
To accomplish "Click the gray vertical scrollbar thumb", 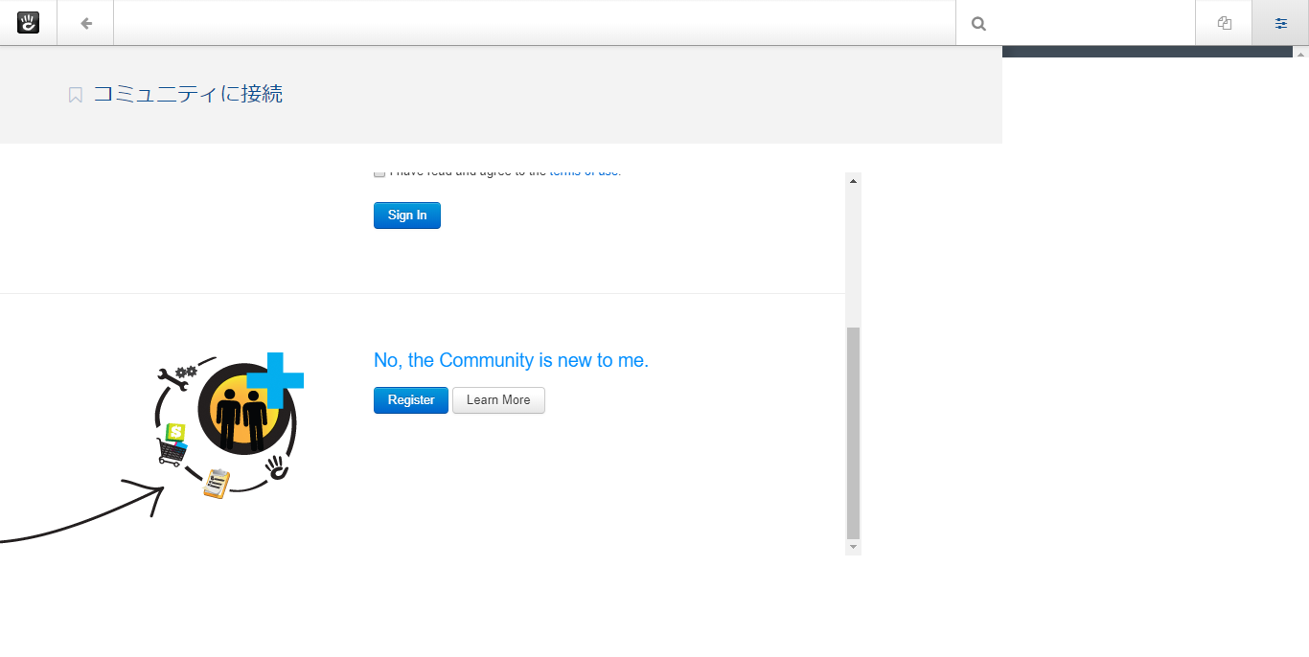I will (853, 431).
